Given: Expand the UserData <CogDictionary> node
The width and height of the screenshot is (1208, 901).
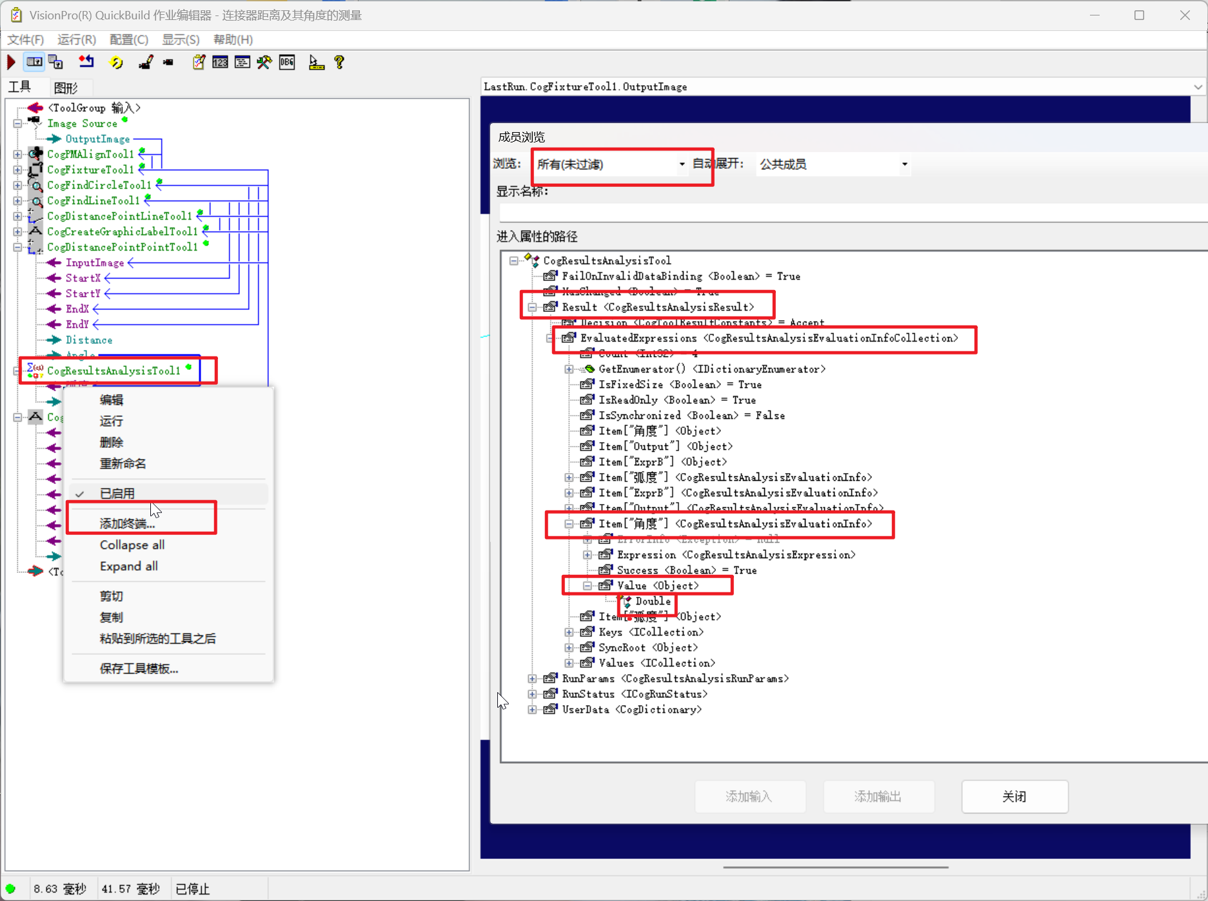Looking at the screenshot, I should pos(532,710).
